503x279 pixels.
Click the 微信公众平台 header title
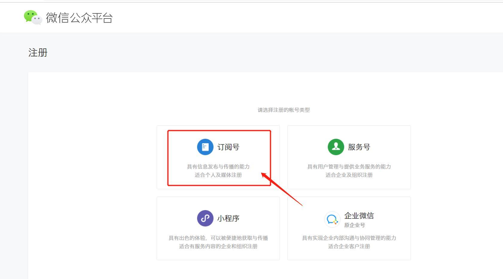pyautogui.click(x=79, y=18)
